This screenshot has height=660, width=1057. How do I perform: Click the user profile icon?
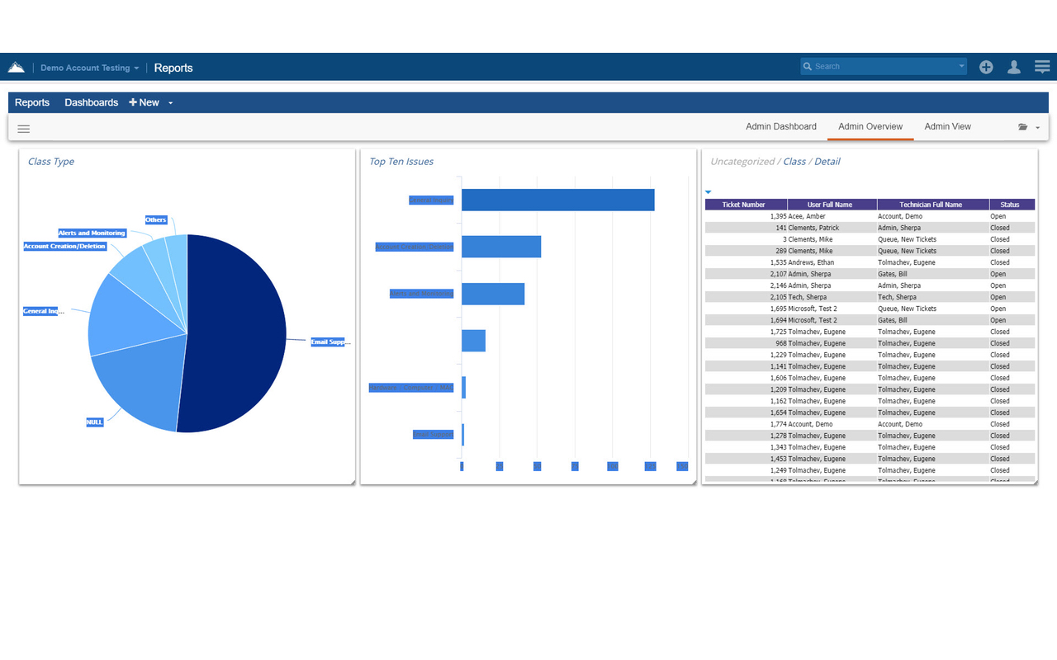1014,67
